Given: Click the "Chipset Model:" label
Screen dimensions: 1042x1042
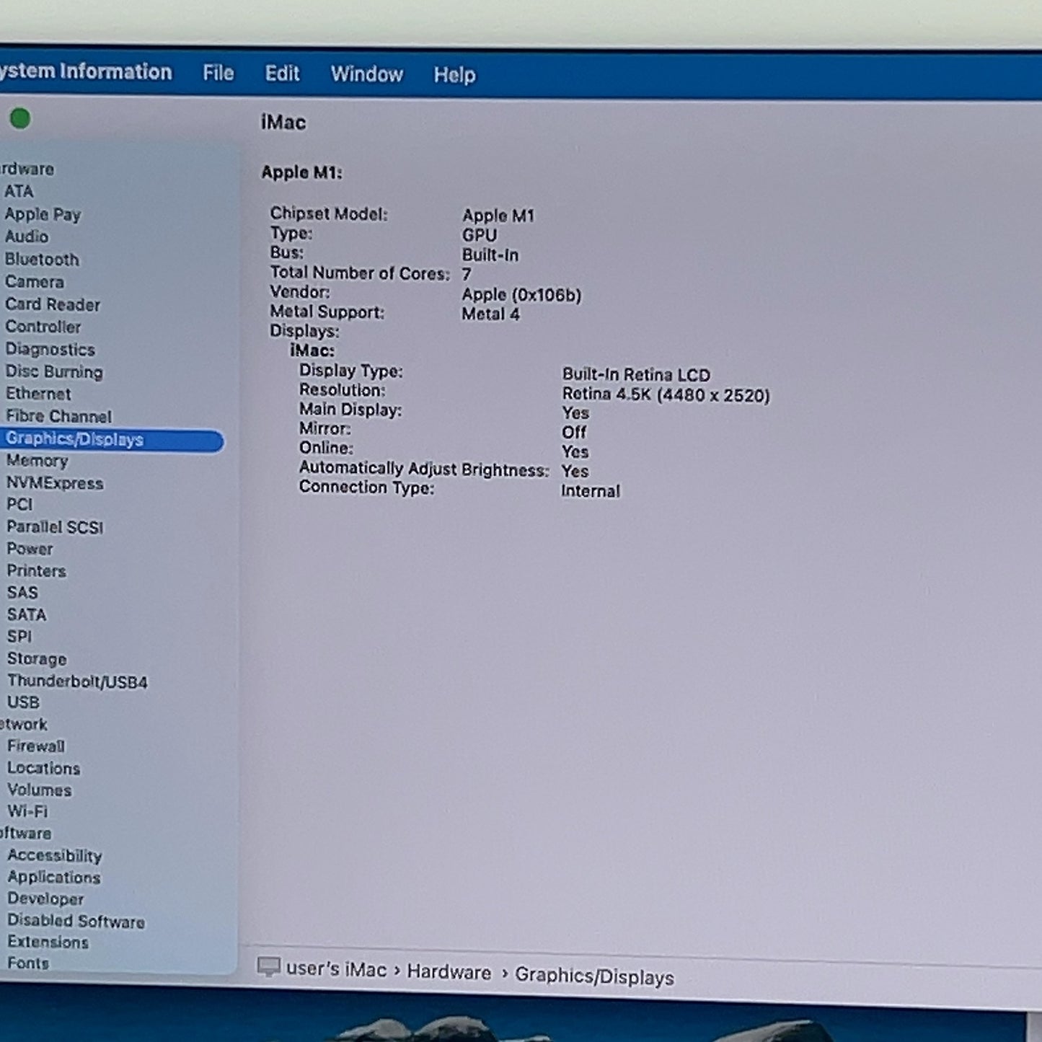Looking at the screenshot, I should [329, 214].
